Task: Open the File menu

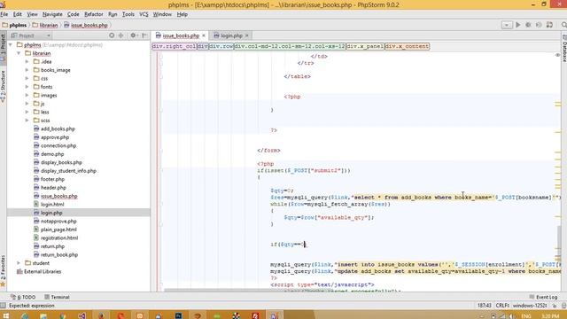Action: coord(4,14)
